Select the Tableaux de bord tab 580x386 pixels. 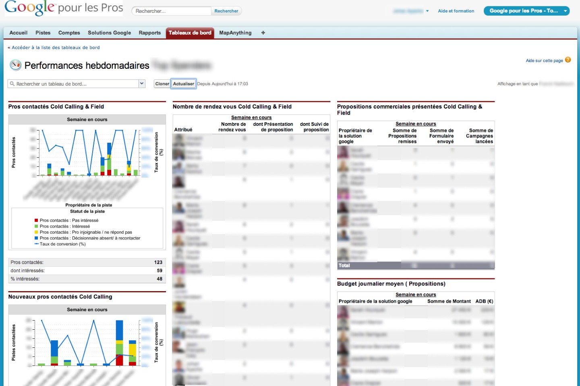[x=190, y=33]
